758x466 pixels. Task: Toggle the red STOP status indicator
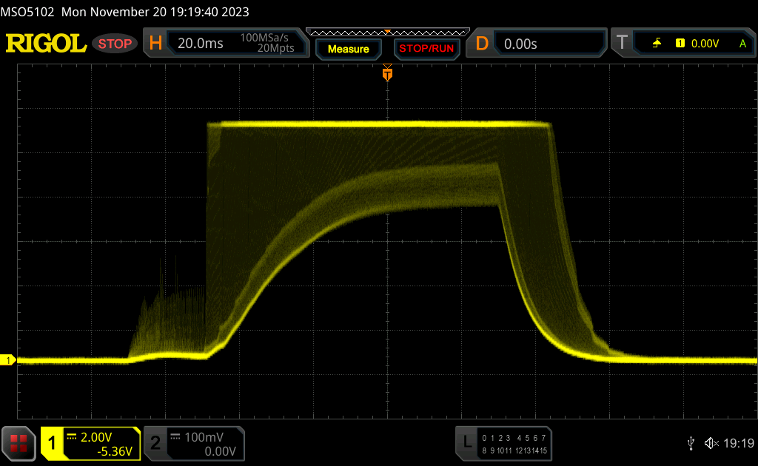pyautogui.click(x=115, y=44)
